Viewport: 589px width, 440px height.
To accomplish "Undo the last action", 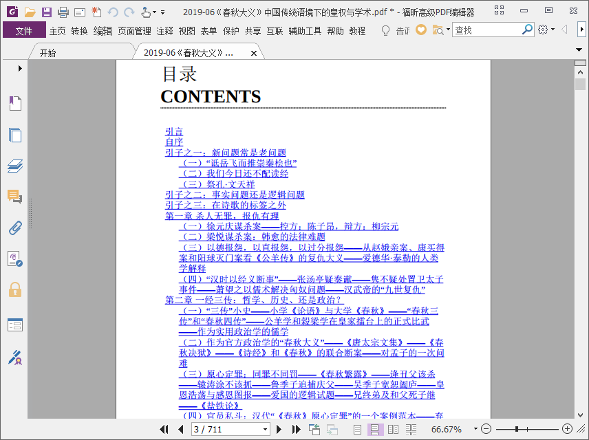I will coord(113,12).
